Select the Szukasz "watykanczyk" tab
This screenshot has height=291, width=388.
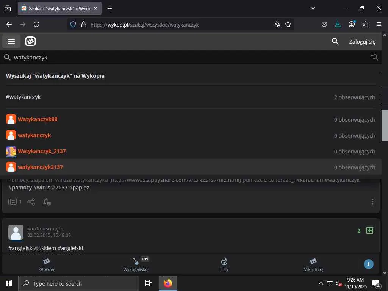pos(59,8)
